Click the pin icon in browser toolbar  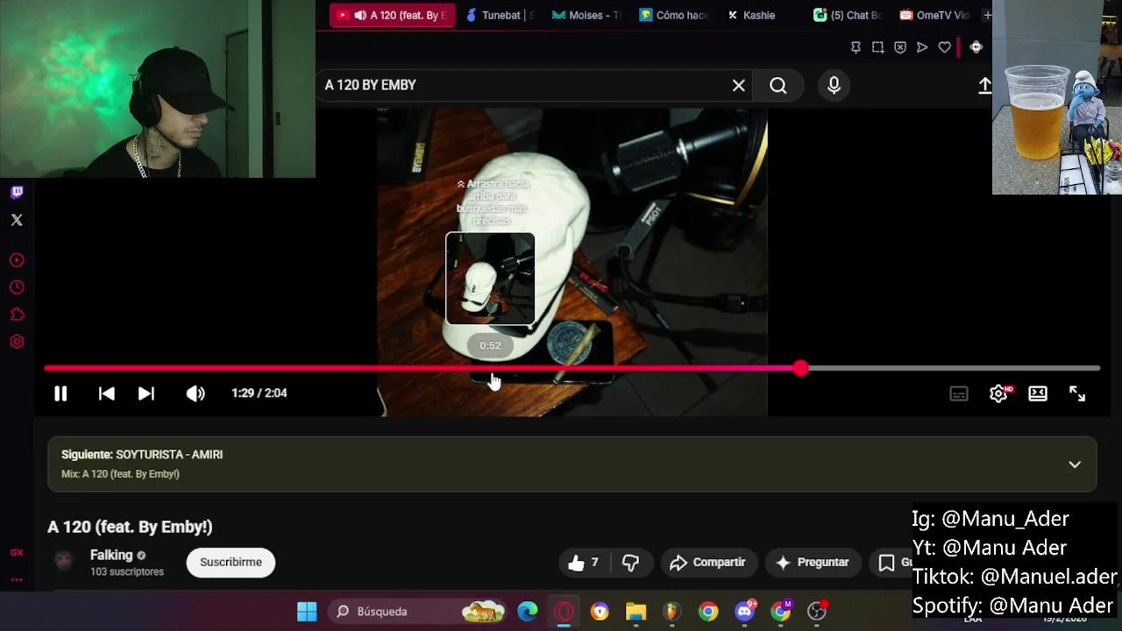[x=856, y=47]
